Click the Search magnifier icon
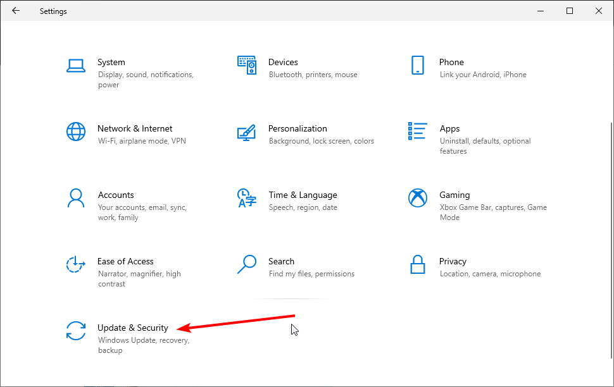The image size is (614, 387). [246, 264]
